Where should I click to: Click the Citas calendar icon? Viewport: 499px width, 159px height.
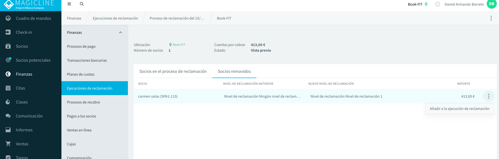(x=8, y=88)
